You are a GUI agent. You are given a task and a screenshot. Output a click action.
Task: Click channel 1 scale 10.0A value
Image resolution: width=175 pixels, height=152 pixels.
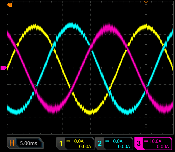[x=78, y=141]
